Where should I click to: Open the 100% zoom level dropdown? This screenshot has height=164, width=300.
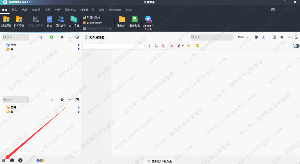click(242, 37)
